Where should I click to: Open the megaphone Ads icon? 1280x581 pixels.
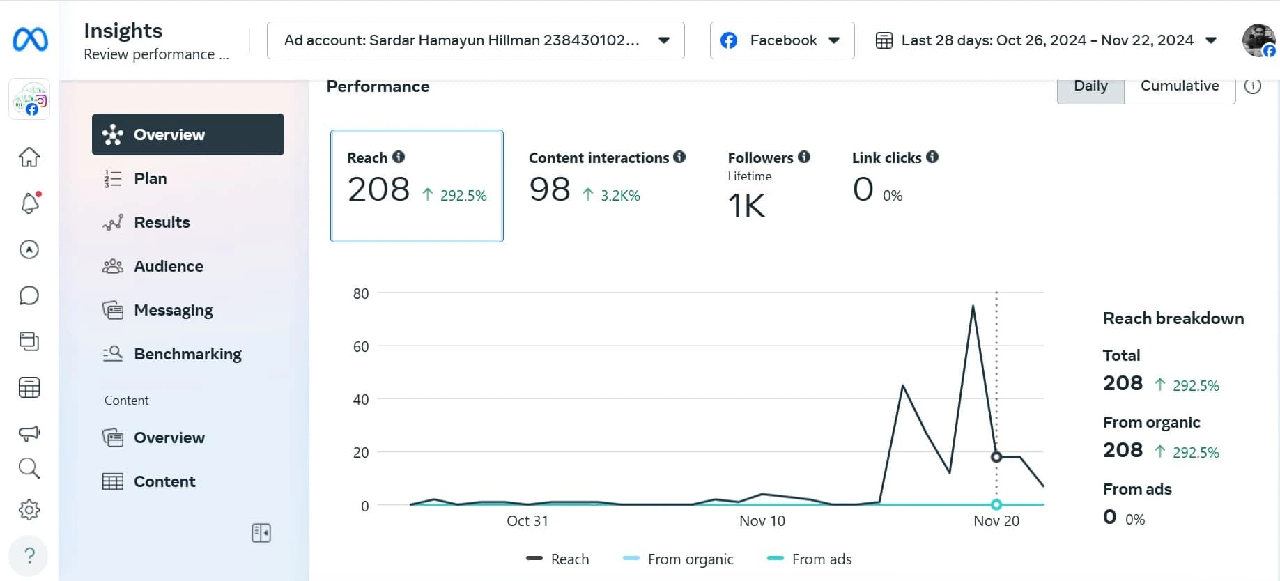tap(29, 433)
